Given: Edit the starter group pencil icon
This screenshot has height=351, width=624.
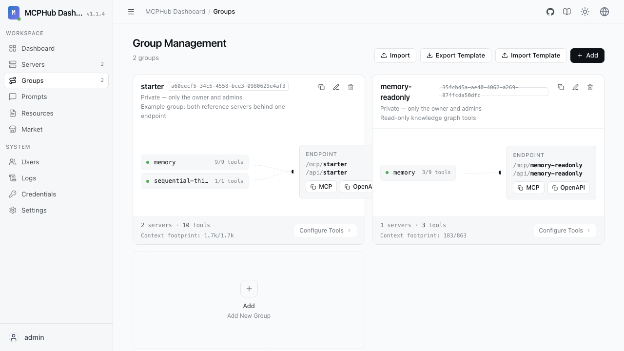Looking at the screenshot, I should pos(336,87).
